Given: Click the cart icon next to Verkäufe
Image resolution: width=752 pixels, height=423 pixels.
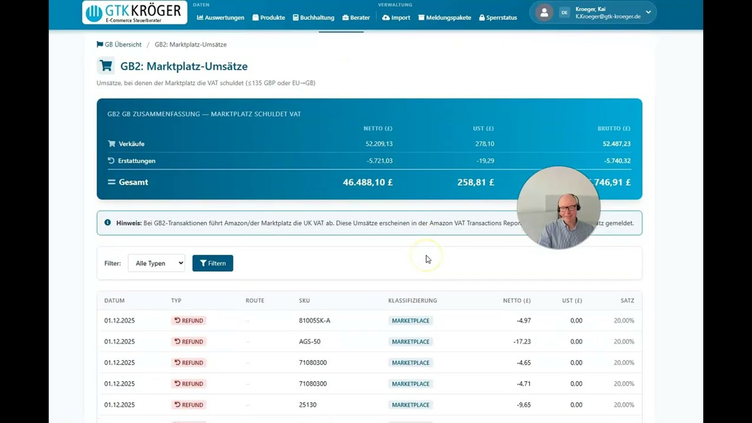Looking at the screenshot, I should click(x=111, y=144).
